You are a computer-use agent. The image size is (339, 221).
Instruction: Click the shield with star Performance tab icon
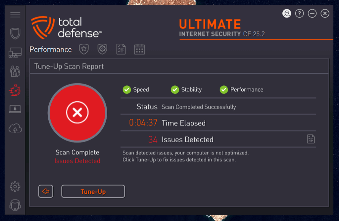coord(84,49)
